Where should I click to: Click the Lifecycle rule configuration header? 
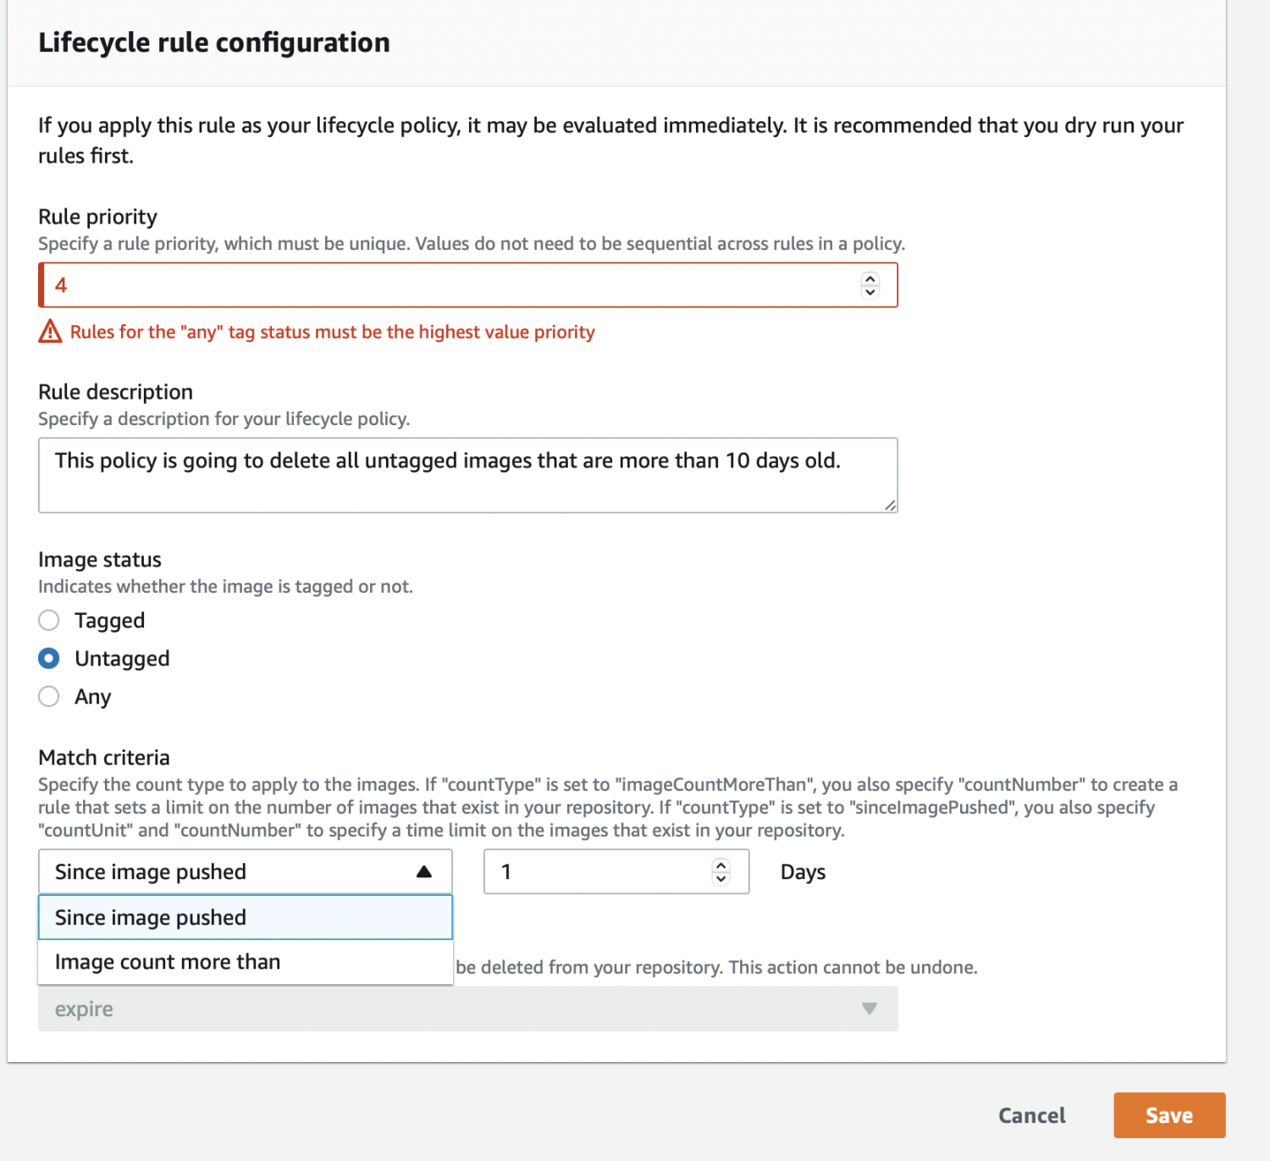[x=213, y=41]
